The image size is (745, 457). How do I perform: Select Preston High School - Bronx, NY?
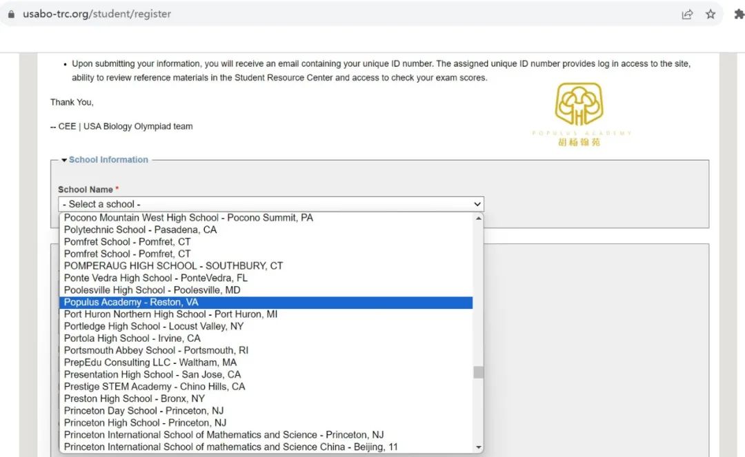[x=266, y=398]
